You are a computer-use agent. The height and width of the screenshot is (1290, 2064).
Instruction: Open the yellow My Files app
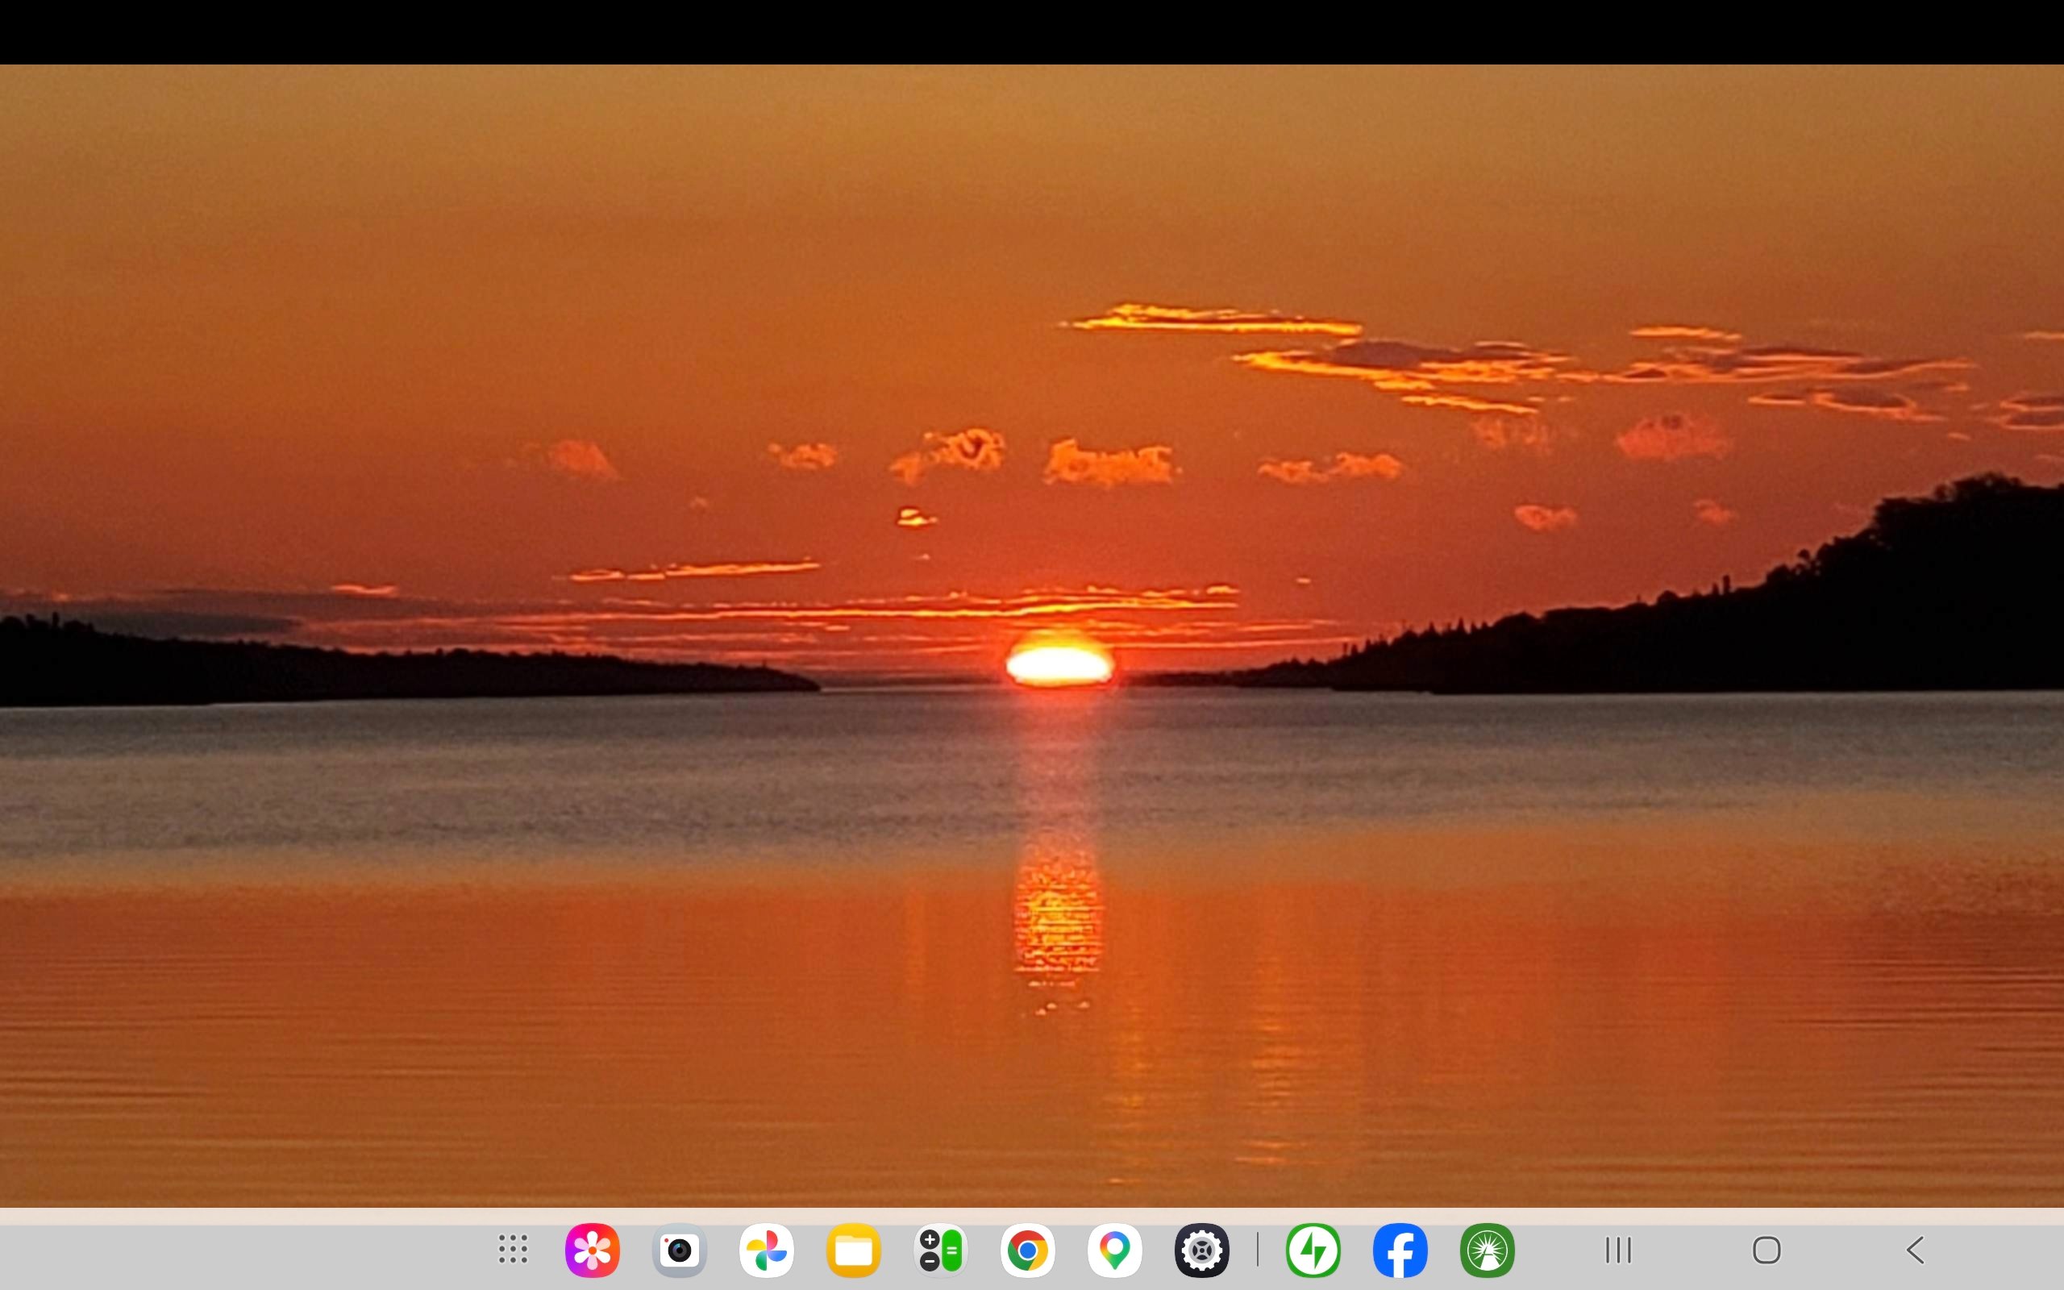853,1250
